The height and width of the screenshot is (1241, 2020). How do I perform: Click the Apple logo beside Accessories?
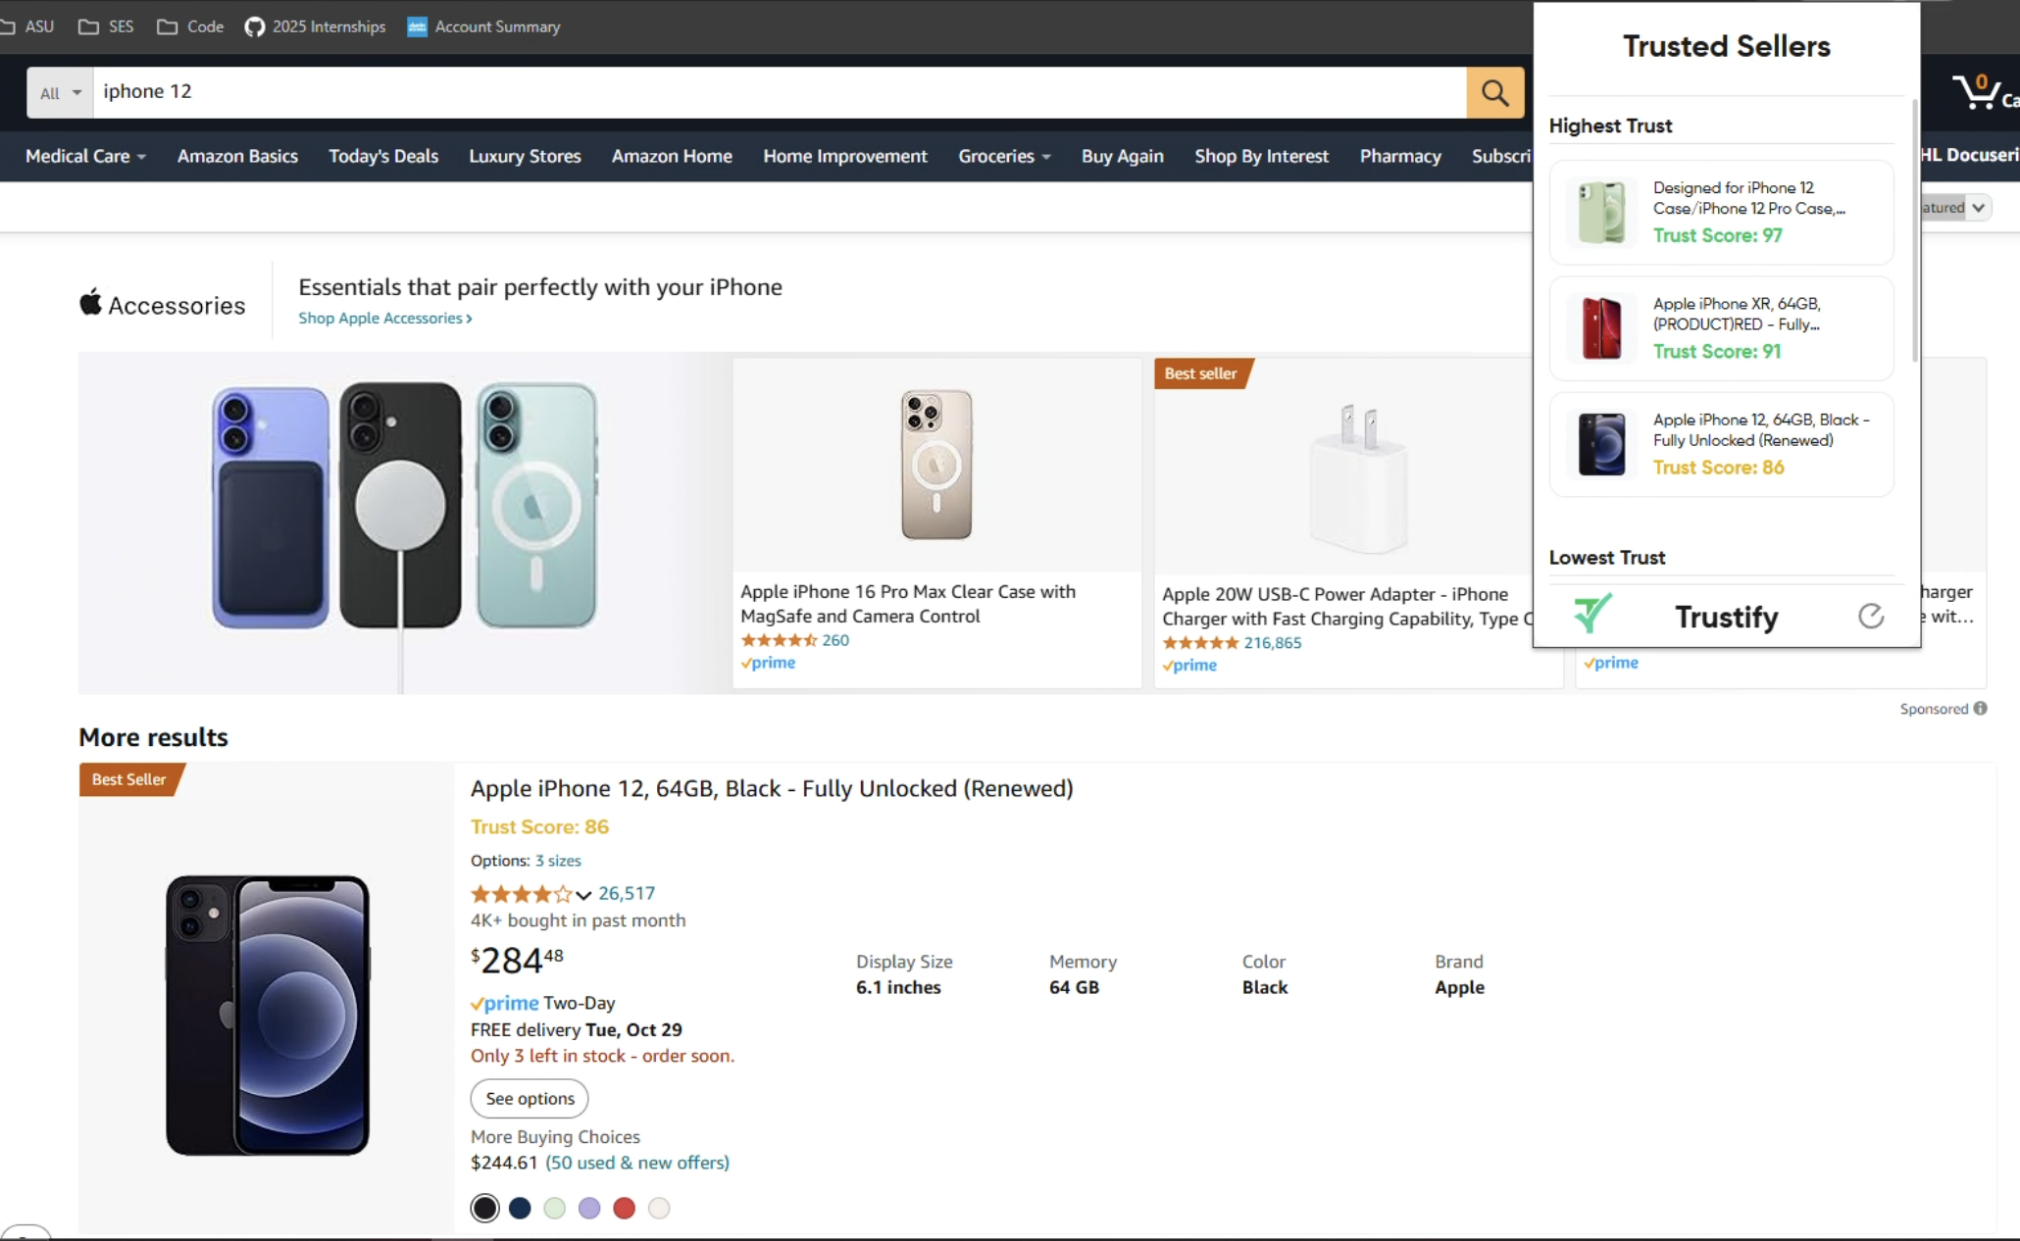click(x=90, y=302)
